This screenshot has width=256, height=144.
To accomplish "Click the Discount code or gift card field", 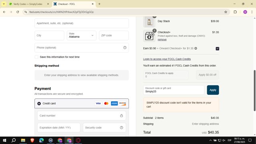I will (174, 90).
